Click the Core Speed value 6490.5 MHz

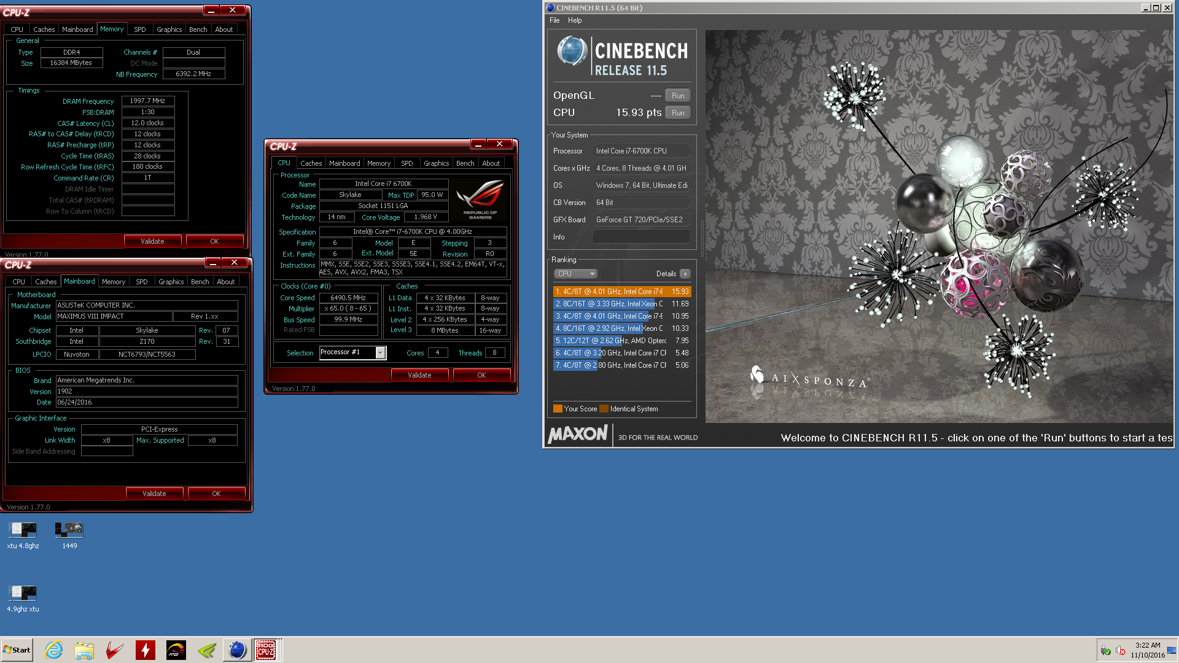348,298
